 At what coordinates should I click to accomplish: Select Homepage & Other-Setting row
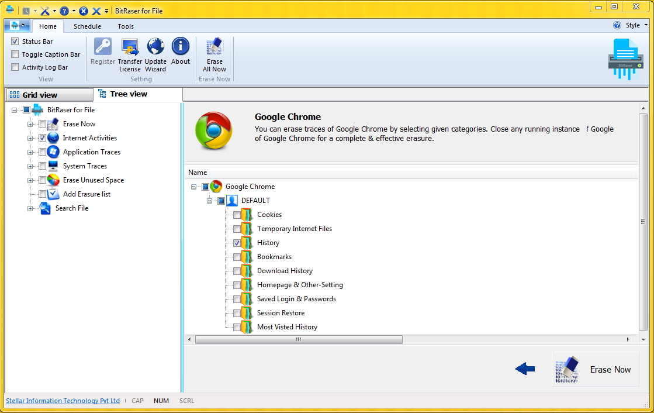300,285
